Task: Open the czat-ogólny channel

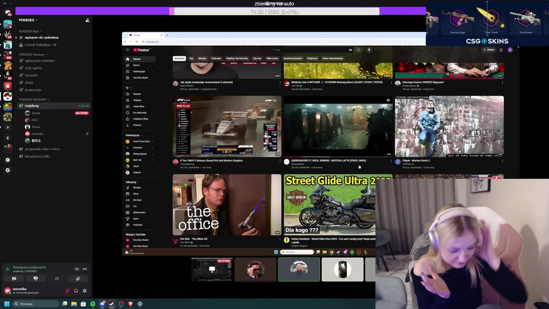Action: [x=54, y=68]
